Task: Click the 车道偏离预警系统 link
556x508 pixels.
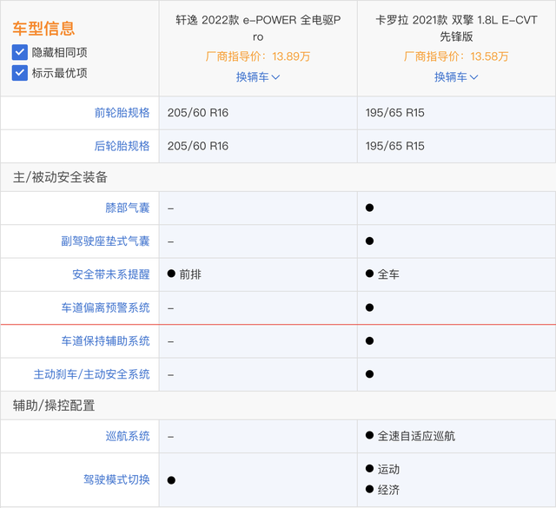Action: (x=105, y=307)
